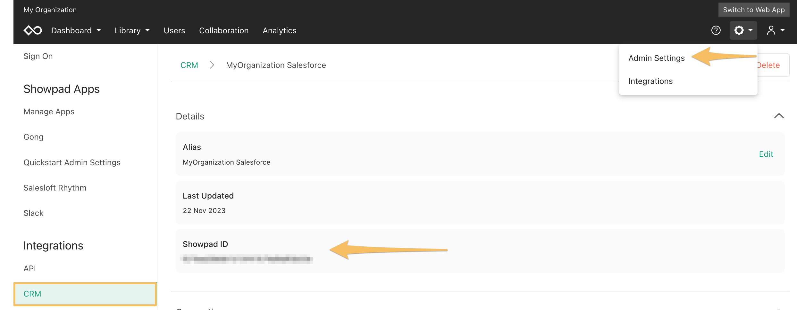Click MyOrganization Salesforce breadcrumb text
Screen dimensions: 797x310
point(276,65)
